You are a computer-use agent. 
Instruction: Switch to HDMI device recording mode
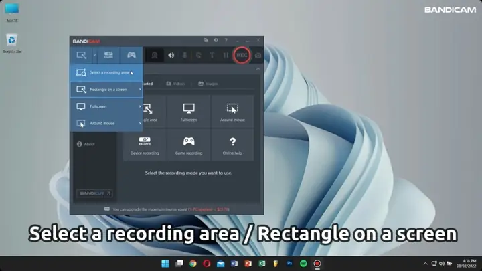pos(108,55)
